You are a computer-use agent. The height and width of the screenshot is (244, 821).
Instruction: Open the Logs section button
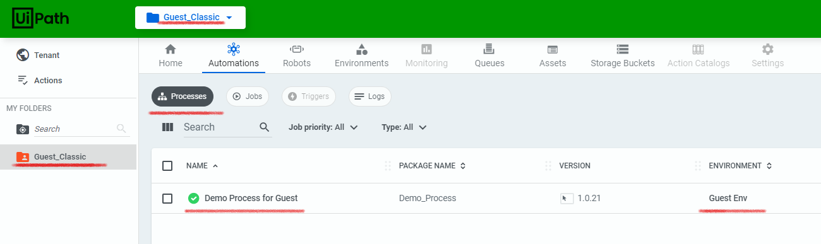[370, 96]
